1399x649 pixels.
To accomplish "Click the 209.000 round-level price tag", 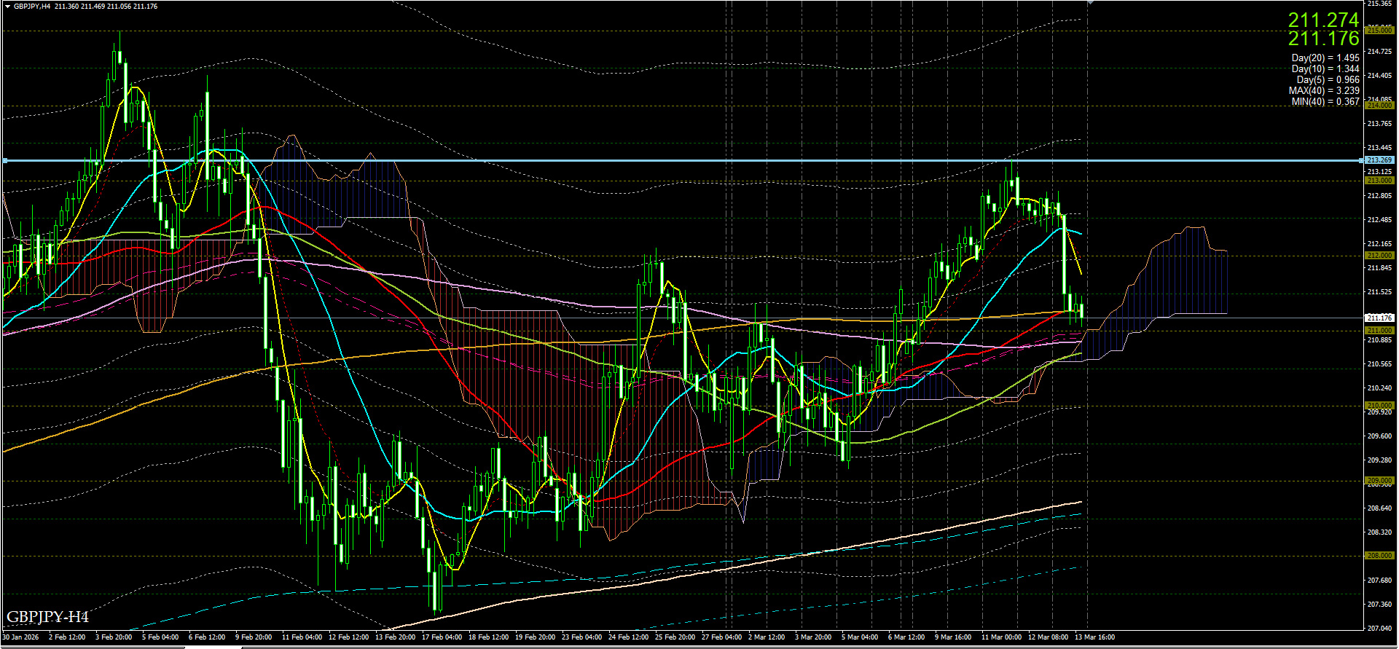I will tap(1379, 481).
